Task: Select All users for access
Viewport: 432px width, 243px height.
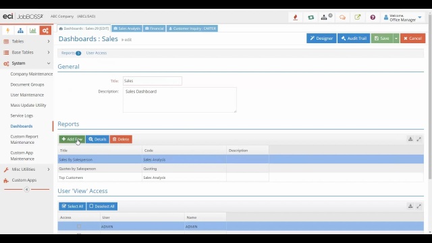Action: 72,206
